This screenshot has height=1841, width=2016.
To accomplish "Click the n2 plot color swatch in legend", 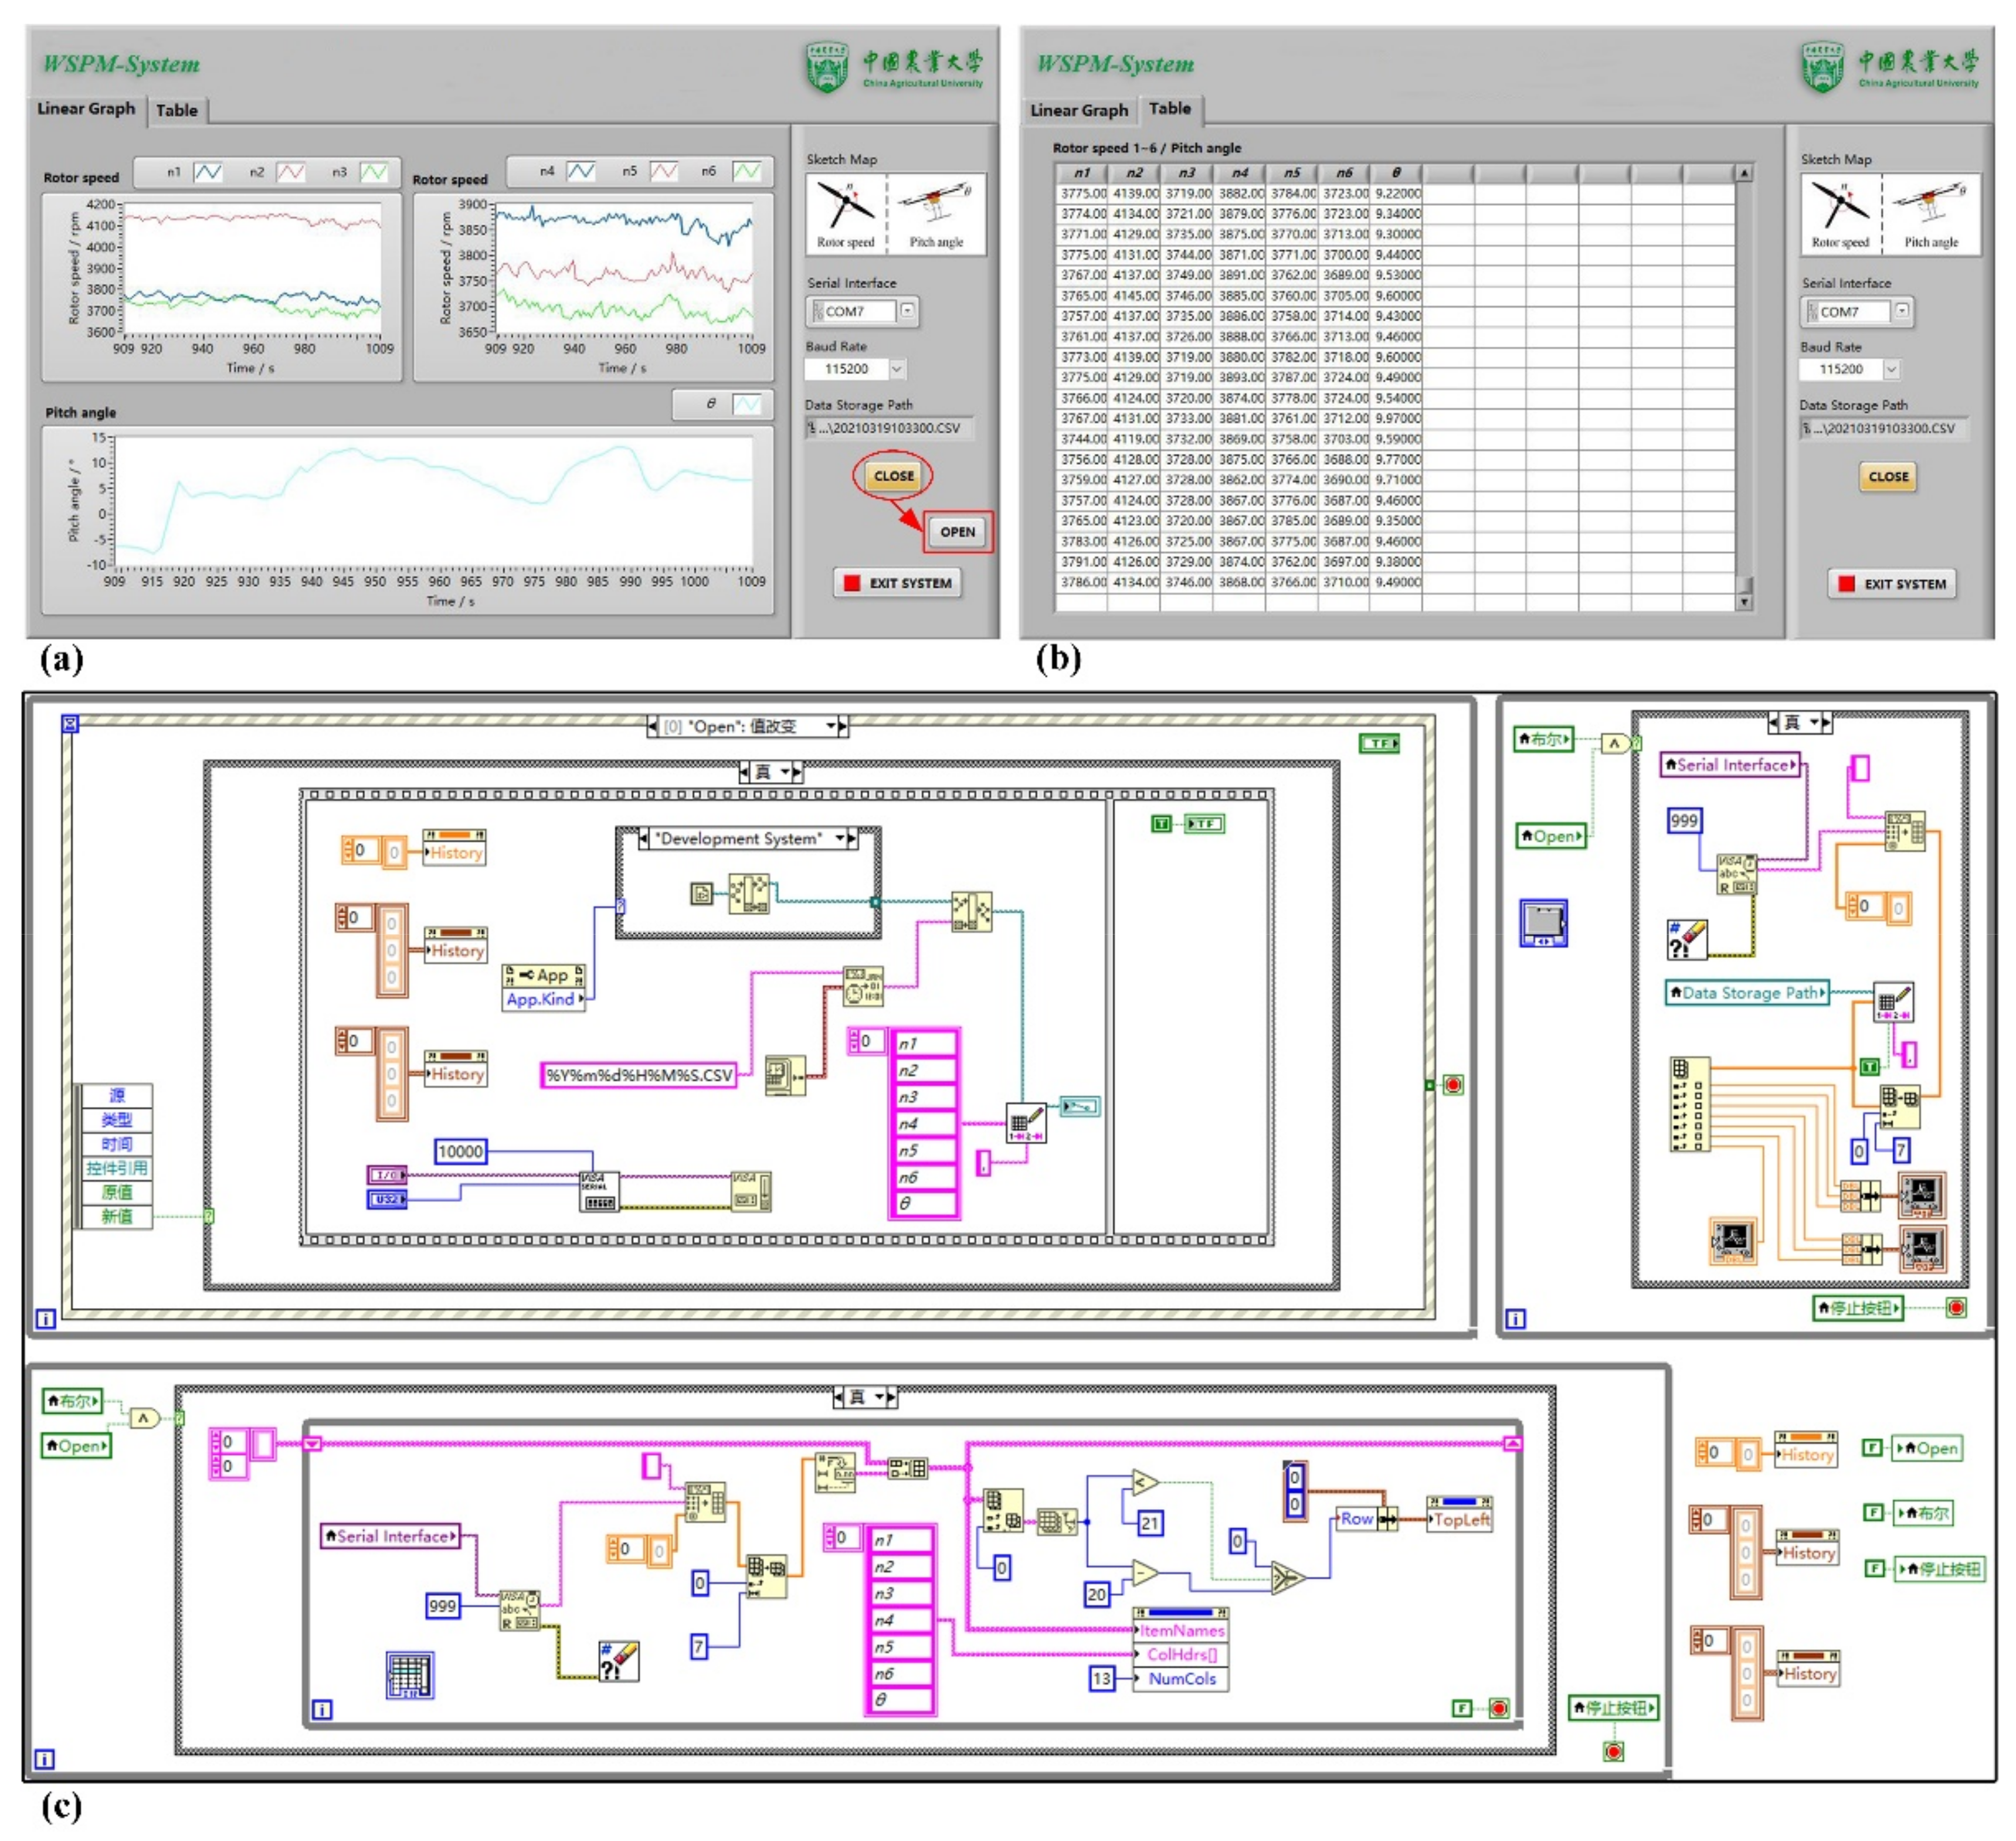I will [291, 172].
